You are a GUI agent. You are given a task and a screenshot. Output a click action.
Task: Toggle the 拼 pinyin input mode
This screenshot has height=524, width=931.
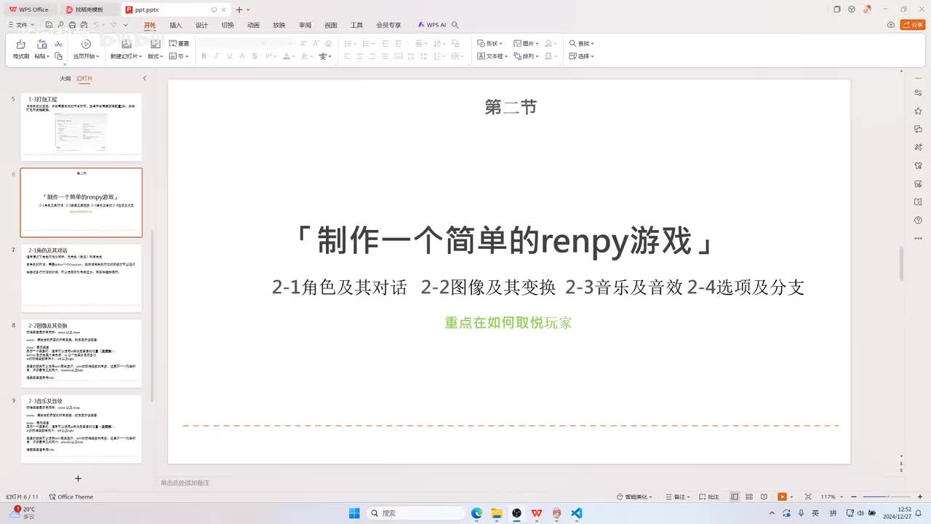point(834,513)
